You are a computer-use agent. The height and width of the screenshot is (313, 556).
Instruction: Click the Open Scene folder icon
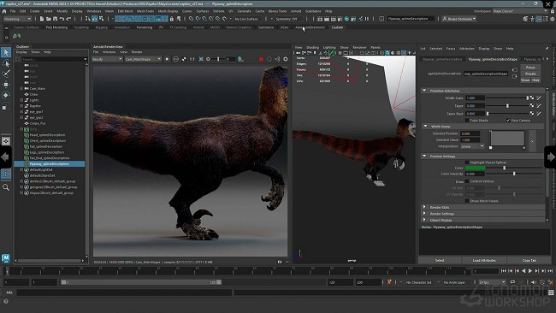[49, 19]
